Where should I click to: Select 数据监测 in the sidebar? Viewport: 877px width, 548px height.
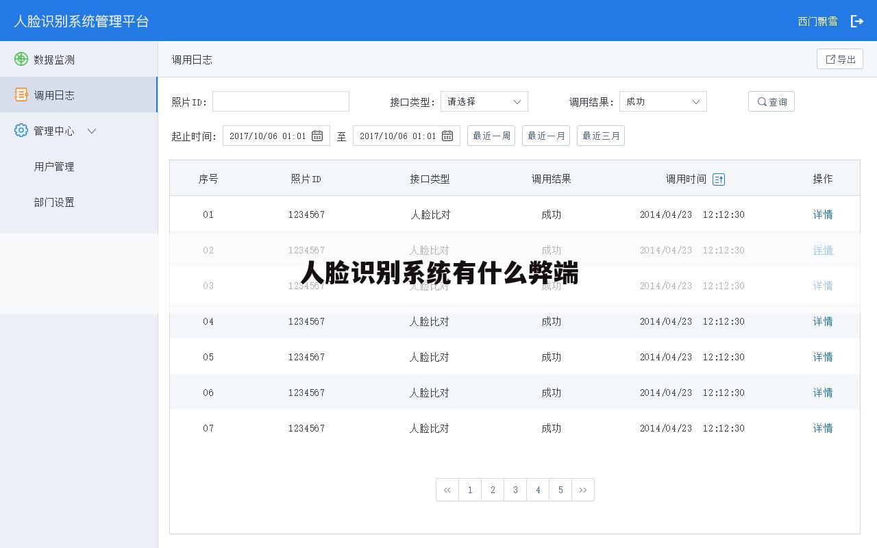coord(79,59)
